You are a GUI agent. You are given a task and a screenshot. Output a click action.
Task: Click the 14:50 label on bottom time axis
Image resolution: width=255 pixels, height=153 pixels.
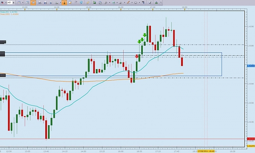[83, 151]
